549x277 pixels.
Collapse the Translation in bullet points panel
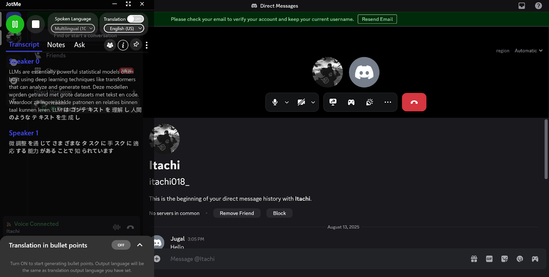140,245
